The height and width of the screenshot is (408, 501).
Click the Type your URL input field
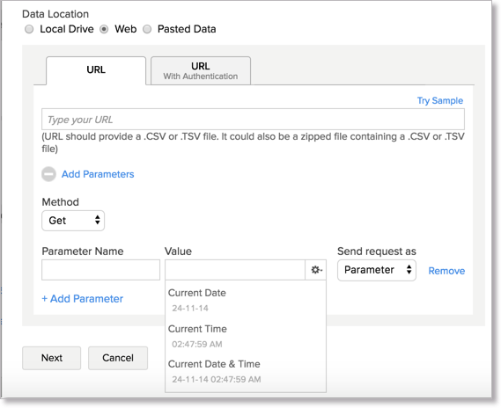point(253,120)
